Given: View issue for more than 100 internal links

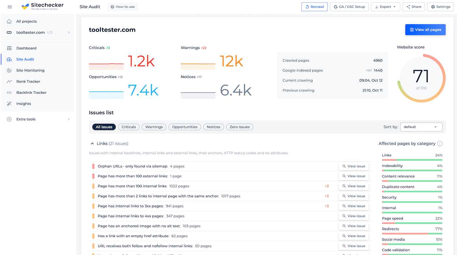Looking at the screenshot, I should coord(354,186).
